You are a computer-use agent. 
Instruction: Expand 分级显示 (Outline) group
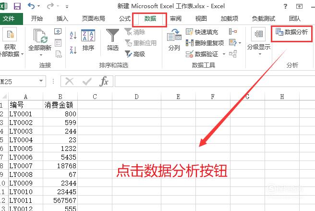pyautogui.click(x=259, y=41)
